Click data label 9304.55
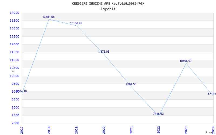Viewport: 216px width, 135px height. (131, 84)
